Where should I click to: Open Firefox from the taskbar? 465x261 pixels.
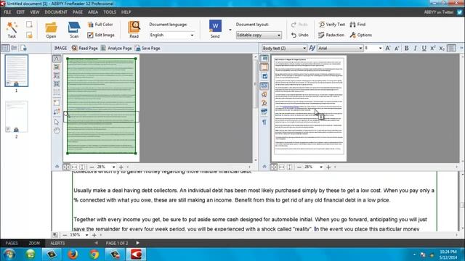click(x=73, y=254)
